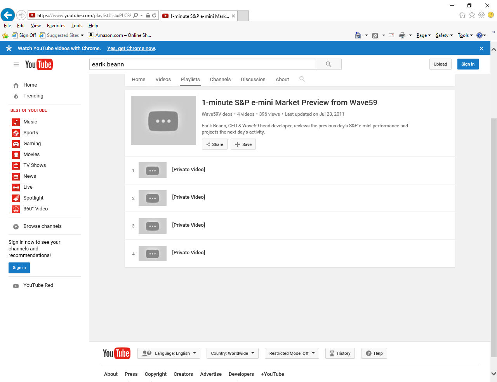Share the playlist

pos(215,144)
